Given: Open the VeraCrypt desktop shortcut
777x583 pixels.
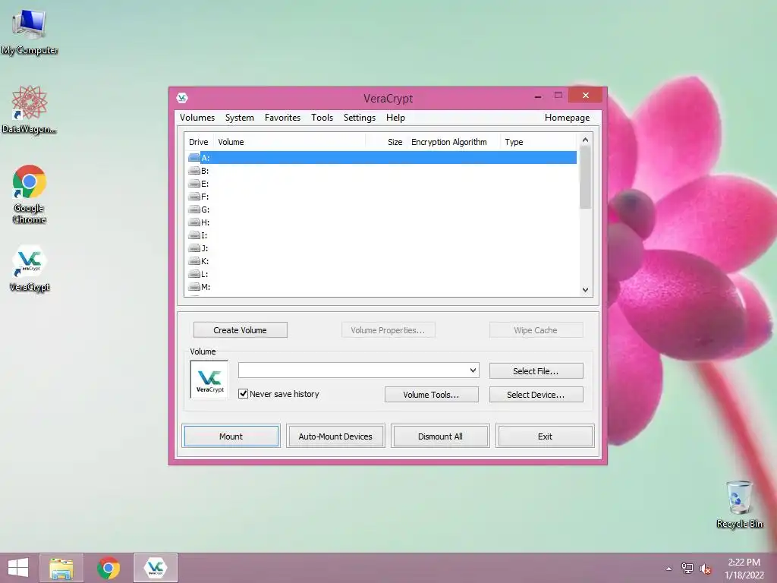Looking at the screenshot, I should click(x=30, y=268).
